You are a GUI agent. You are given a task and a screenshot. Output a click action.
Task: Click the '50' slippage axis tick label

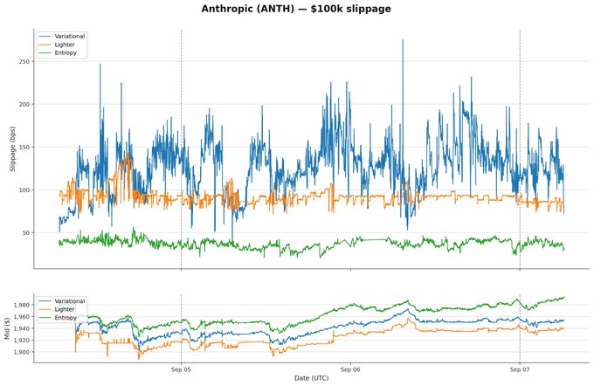(25, 233)
